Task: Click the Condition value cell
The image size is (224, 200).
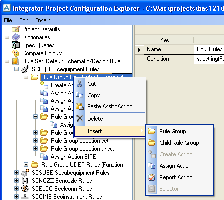Action: [x=209, y=59]
